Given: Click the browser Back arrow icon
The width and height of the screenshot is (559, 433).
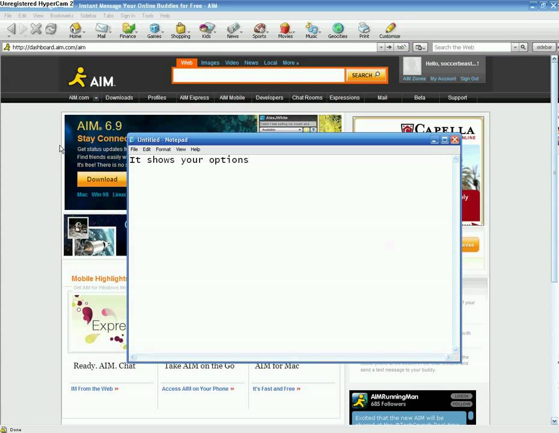Looking at the screenshot, I should pyautogui.click(x=11, y=29).
